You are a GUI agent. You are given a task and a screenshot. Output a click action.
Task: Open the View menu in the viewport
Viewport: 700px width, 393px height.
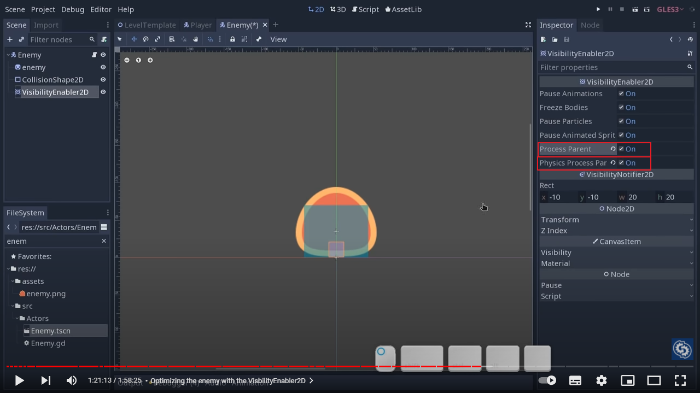[278, 39]
